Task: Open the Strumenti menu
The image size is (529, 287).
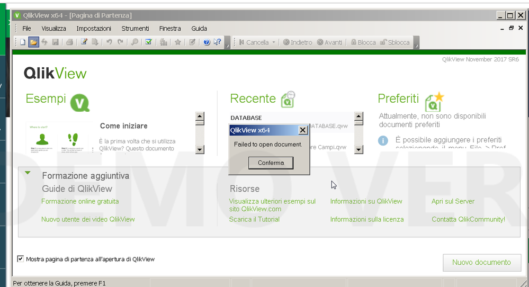Action: 135,29
